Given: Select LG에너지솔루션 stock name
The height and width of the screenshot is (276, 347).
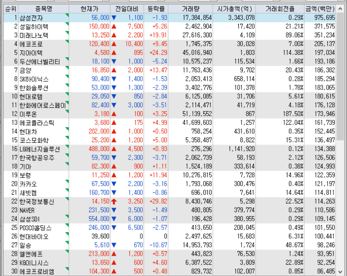Looking at the screenshot, I should click(x=40, y=149).
